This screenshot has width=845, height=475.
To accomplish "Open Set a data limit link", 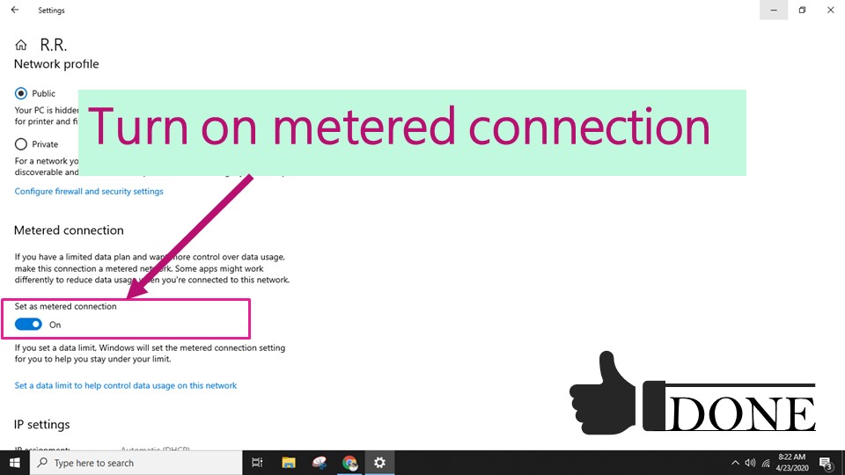I will point(126,385).
